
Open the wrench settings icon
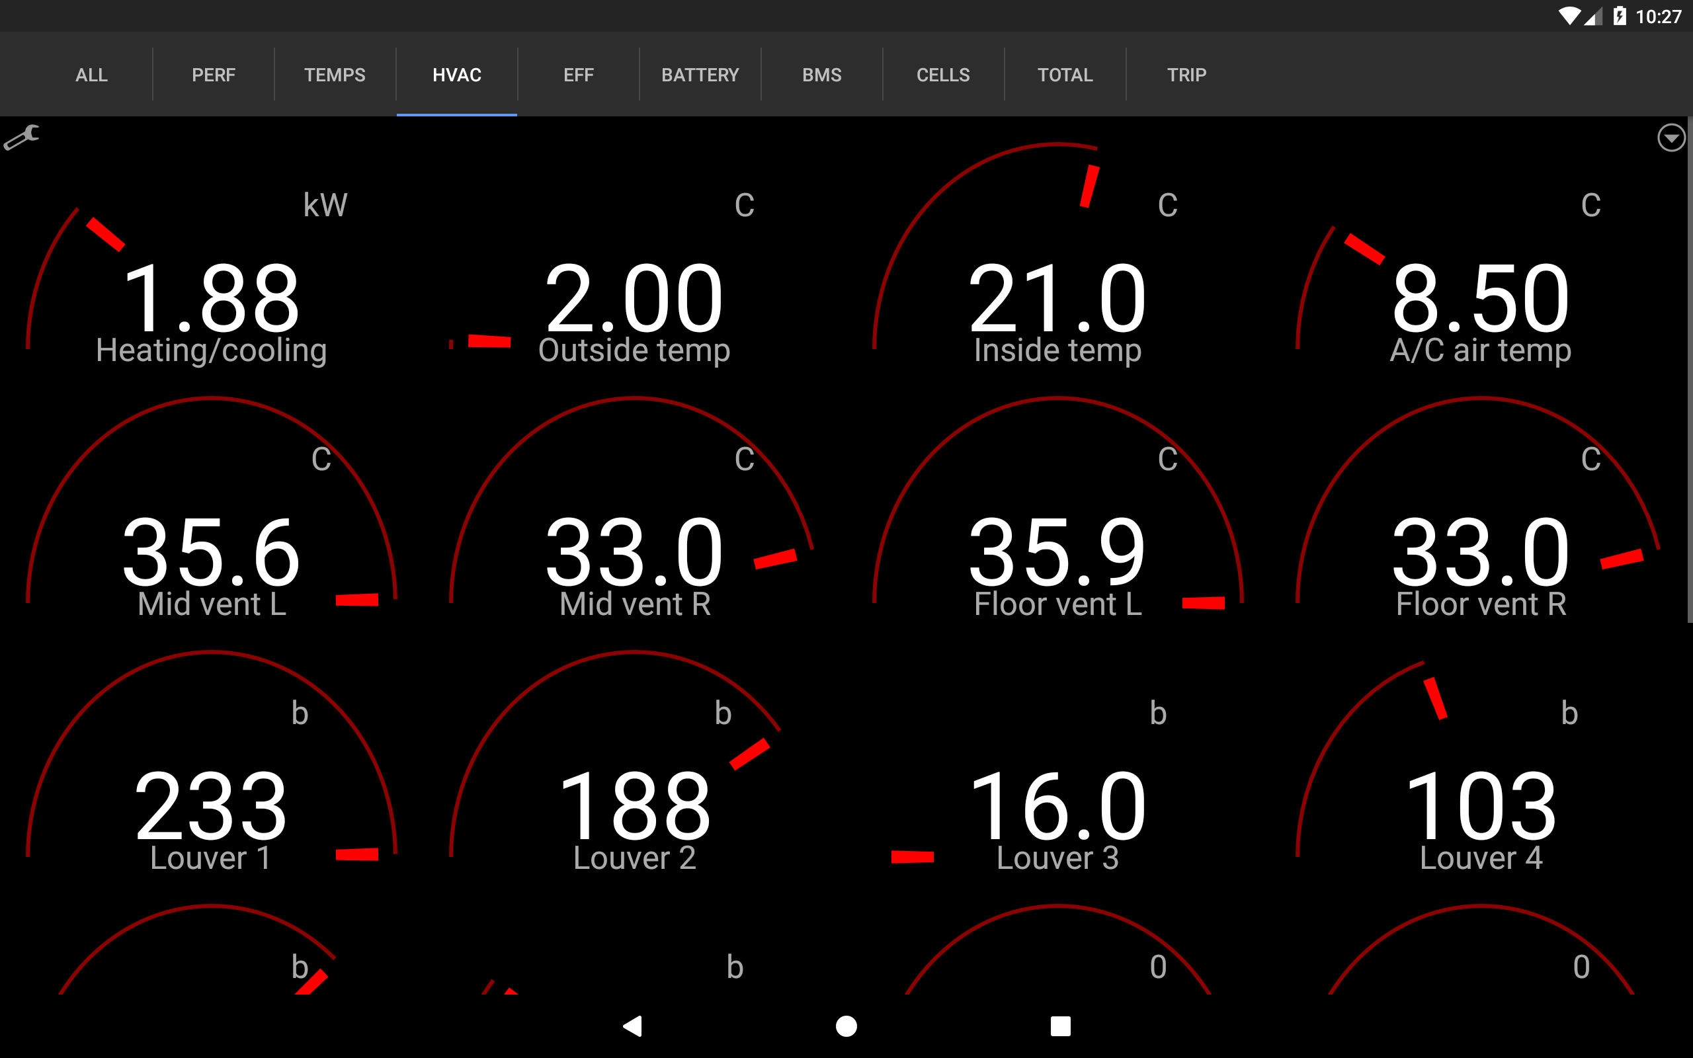pyautogui.click(x=22, y=137)
